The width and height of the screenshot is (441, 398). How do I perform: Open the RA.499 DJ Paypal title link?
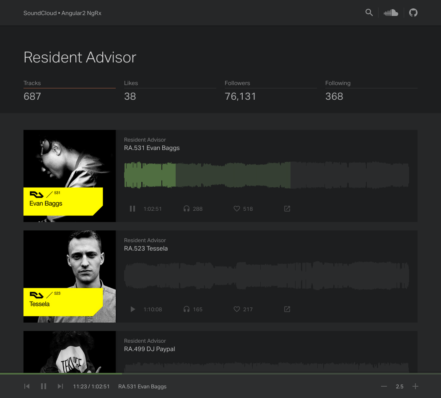coord(150,349)
